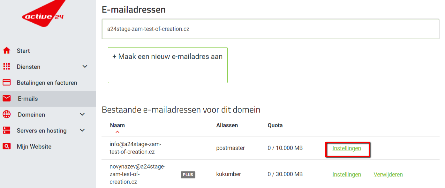
Task: Click the search icon beside Mijn Website
Action: (x=6, y=147)
